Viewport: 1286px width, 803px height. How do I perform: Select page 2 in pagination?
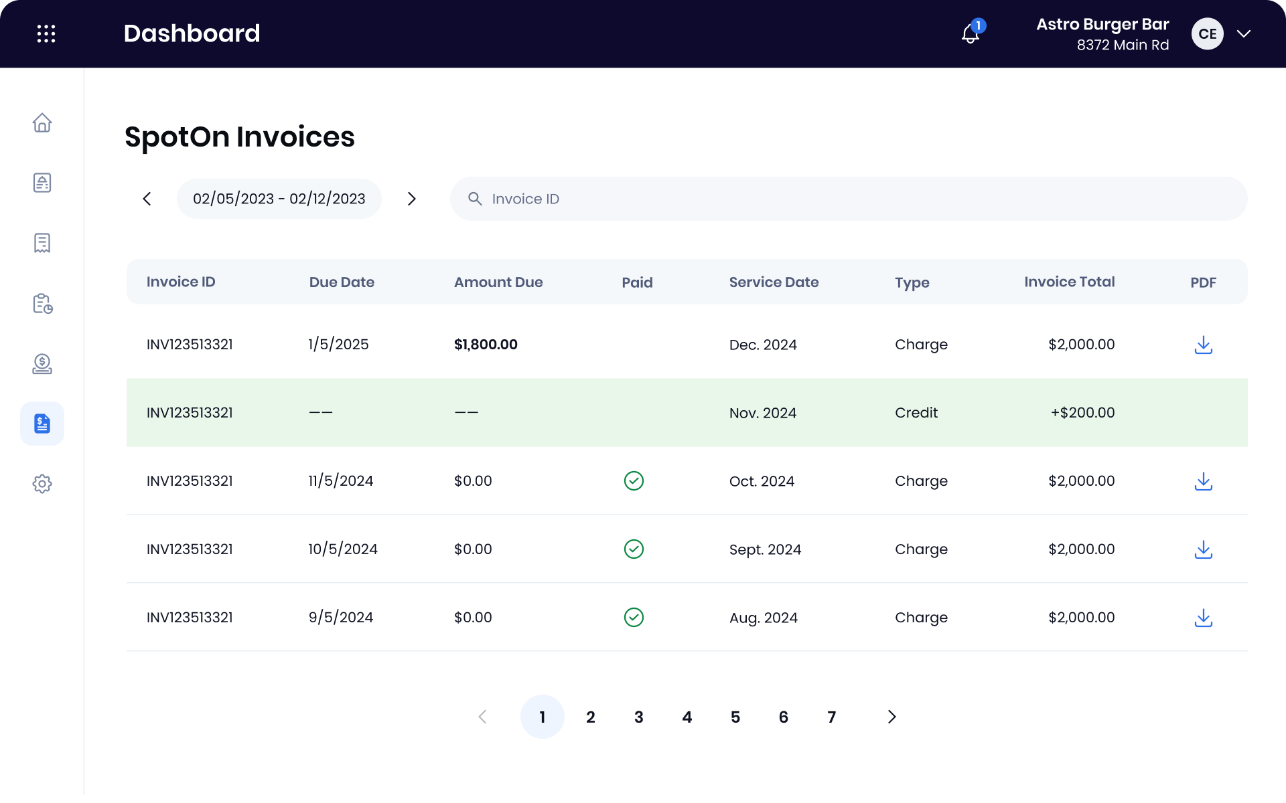[591, 717]
